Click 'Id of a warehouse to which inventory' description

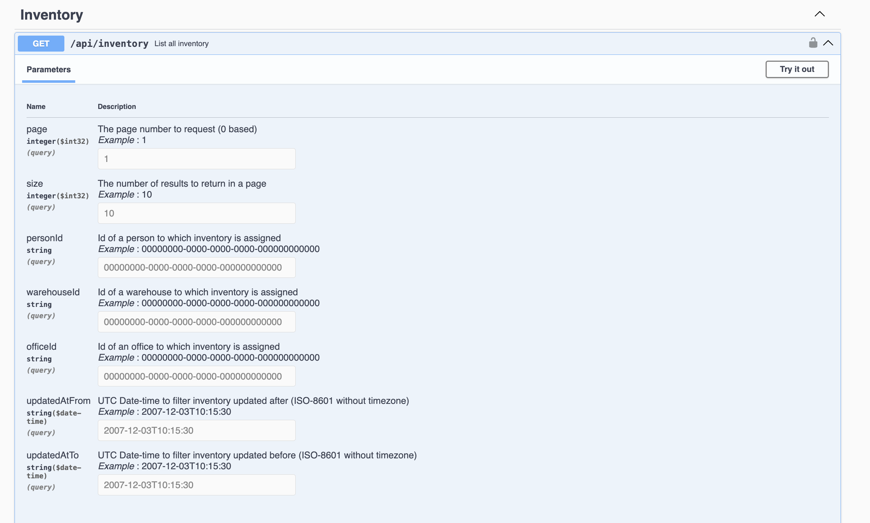pyautogui.click(x=197, y=292)
